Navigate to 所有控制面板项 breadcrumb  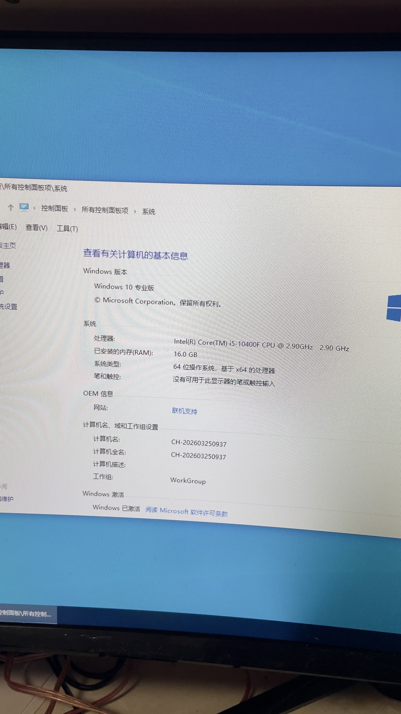coord(105,210)
